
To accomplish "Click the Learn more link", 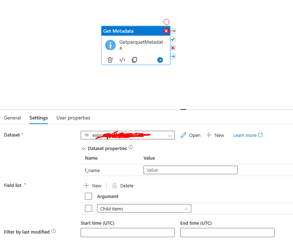I will (245, 135).
